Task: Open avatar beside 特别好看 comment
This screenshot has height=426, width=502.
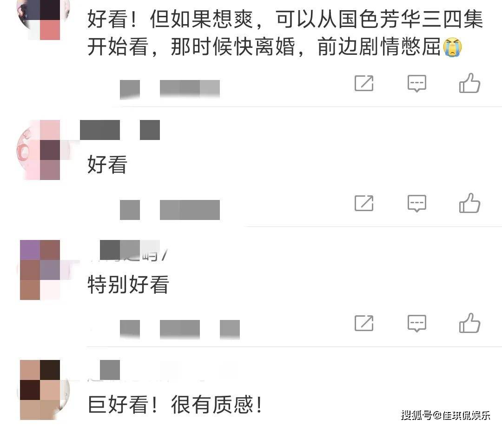Action: click(40, 270)
